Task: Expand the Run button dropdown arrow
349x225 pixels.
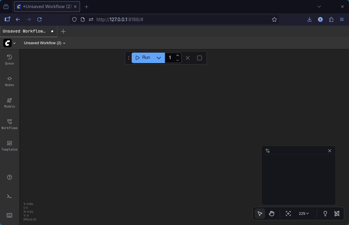Action: pyautogui.click(x=159, y=58)
